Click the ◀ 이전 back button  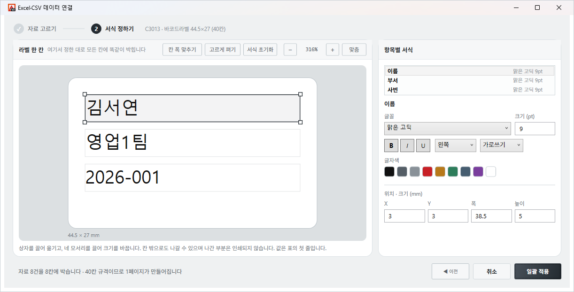point(450,271)
